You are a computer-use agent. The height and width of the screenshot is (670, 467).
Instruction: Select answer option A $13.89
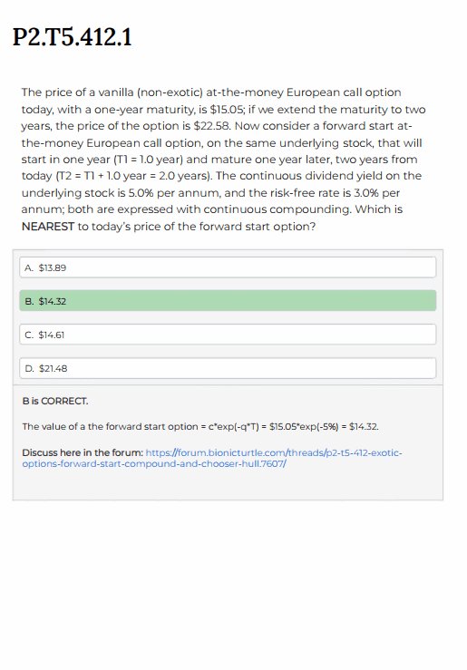[x=228, y=267]
